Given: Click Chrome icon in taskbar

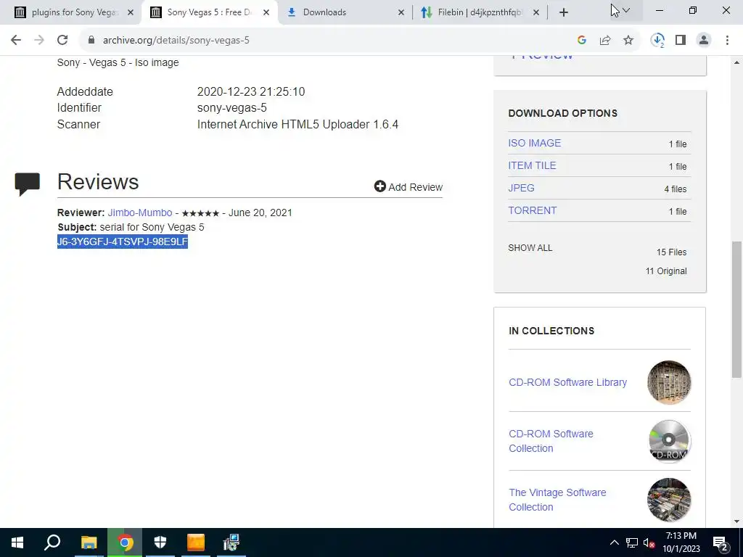Looking at the screenshot, I should click(x=125, y=542).
